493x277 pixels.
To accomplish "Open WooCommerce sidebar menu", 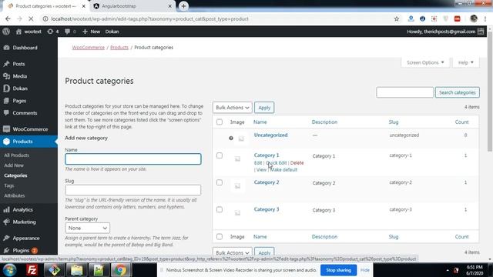I will 30,129.
